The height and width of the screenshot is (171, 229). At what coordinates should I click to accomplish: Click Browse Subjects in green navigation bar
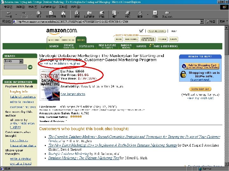pyautogui.click(x=69, y=46)
